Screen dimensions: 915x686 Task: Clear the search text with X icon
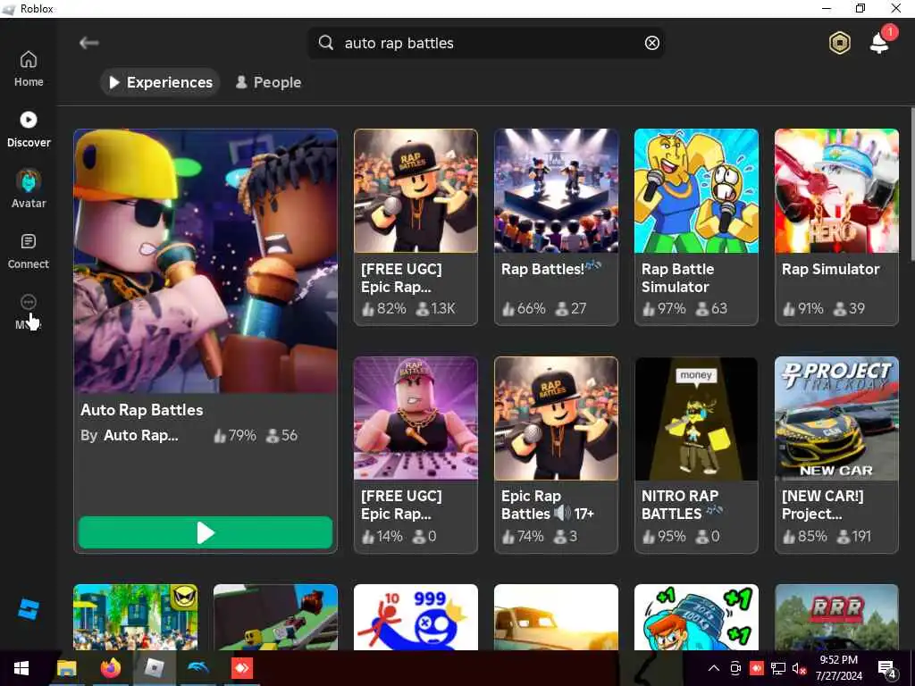point(651,43)
